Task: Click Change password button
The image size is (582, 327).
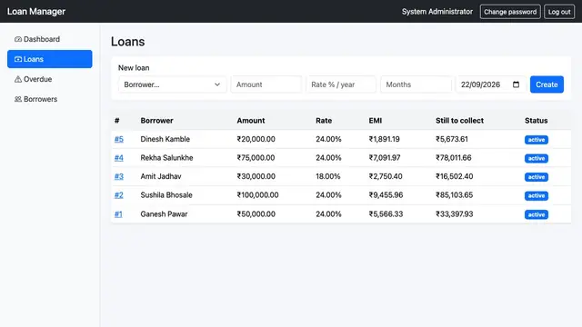Action: [x=510, y=12]
